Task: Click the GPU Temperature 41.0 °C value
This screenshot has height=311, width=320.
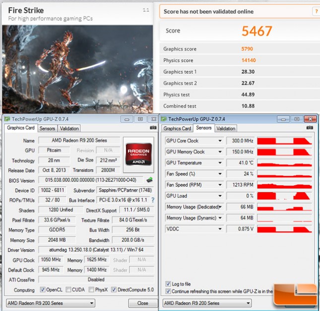Action: [241, 163]
